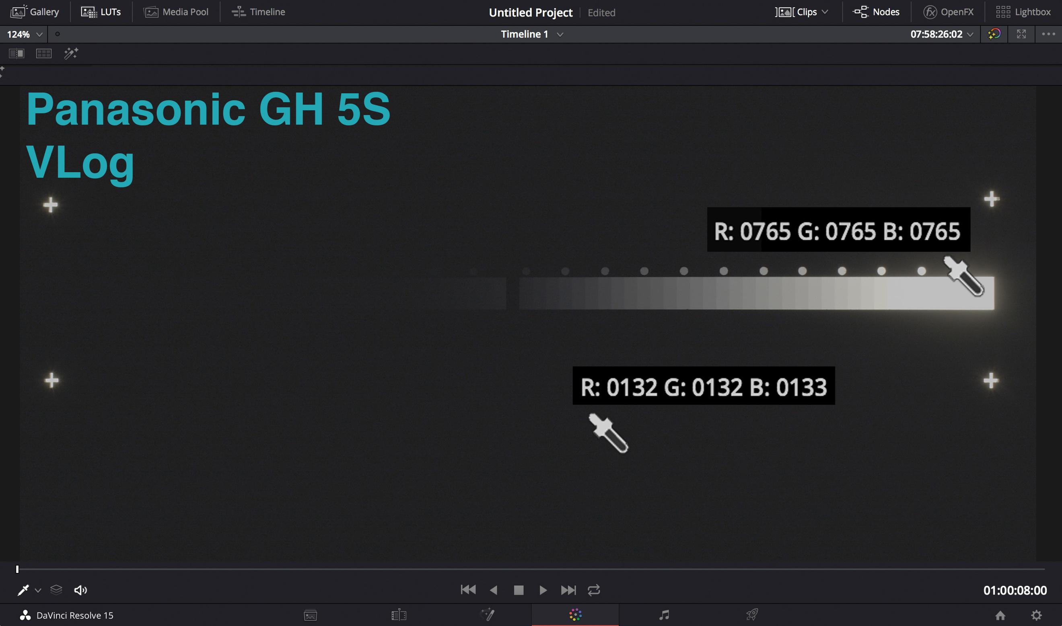The image size is (1062, 626).
Task: Expand the Clips options chevron
Action: tap(825, 12)
